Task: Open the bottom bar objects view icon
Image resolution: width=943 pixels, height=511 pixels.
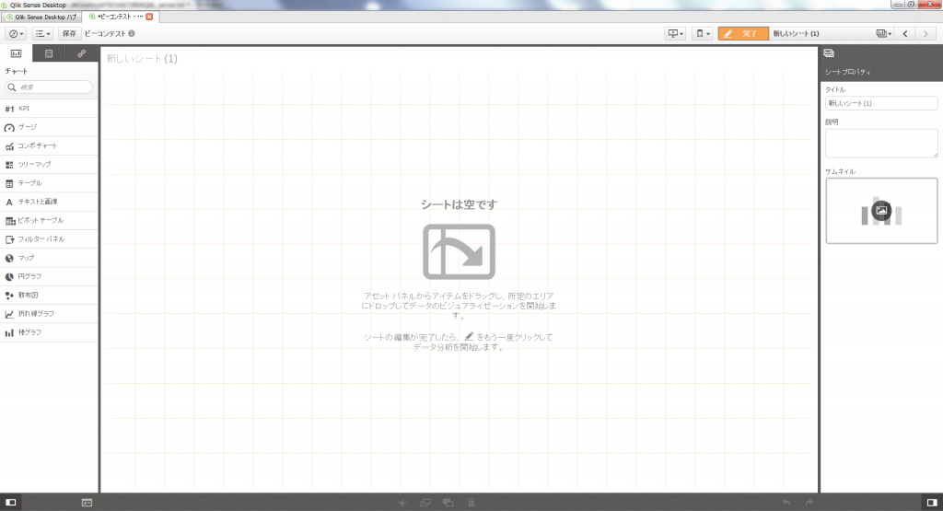Action: coord(87,502)
